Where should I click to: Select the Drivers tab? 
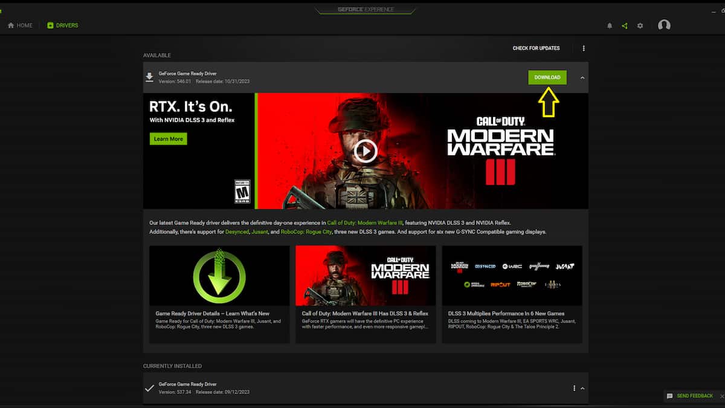click(63, 25)
